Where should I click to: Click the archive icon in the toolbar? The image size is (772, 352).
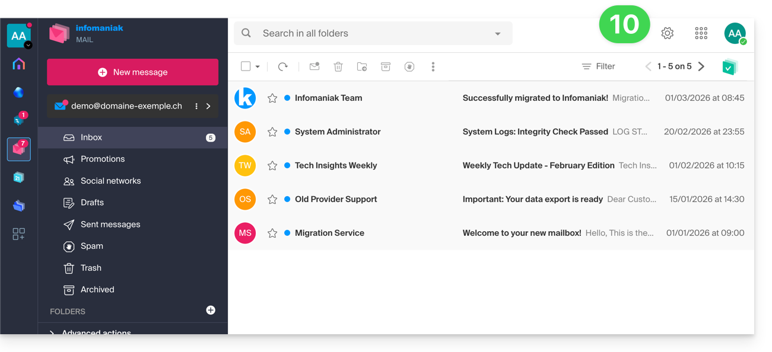point(386,67)
